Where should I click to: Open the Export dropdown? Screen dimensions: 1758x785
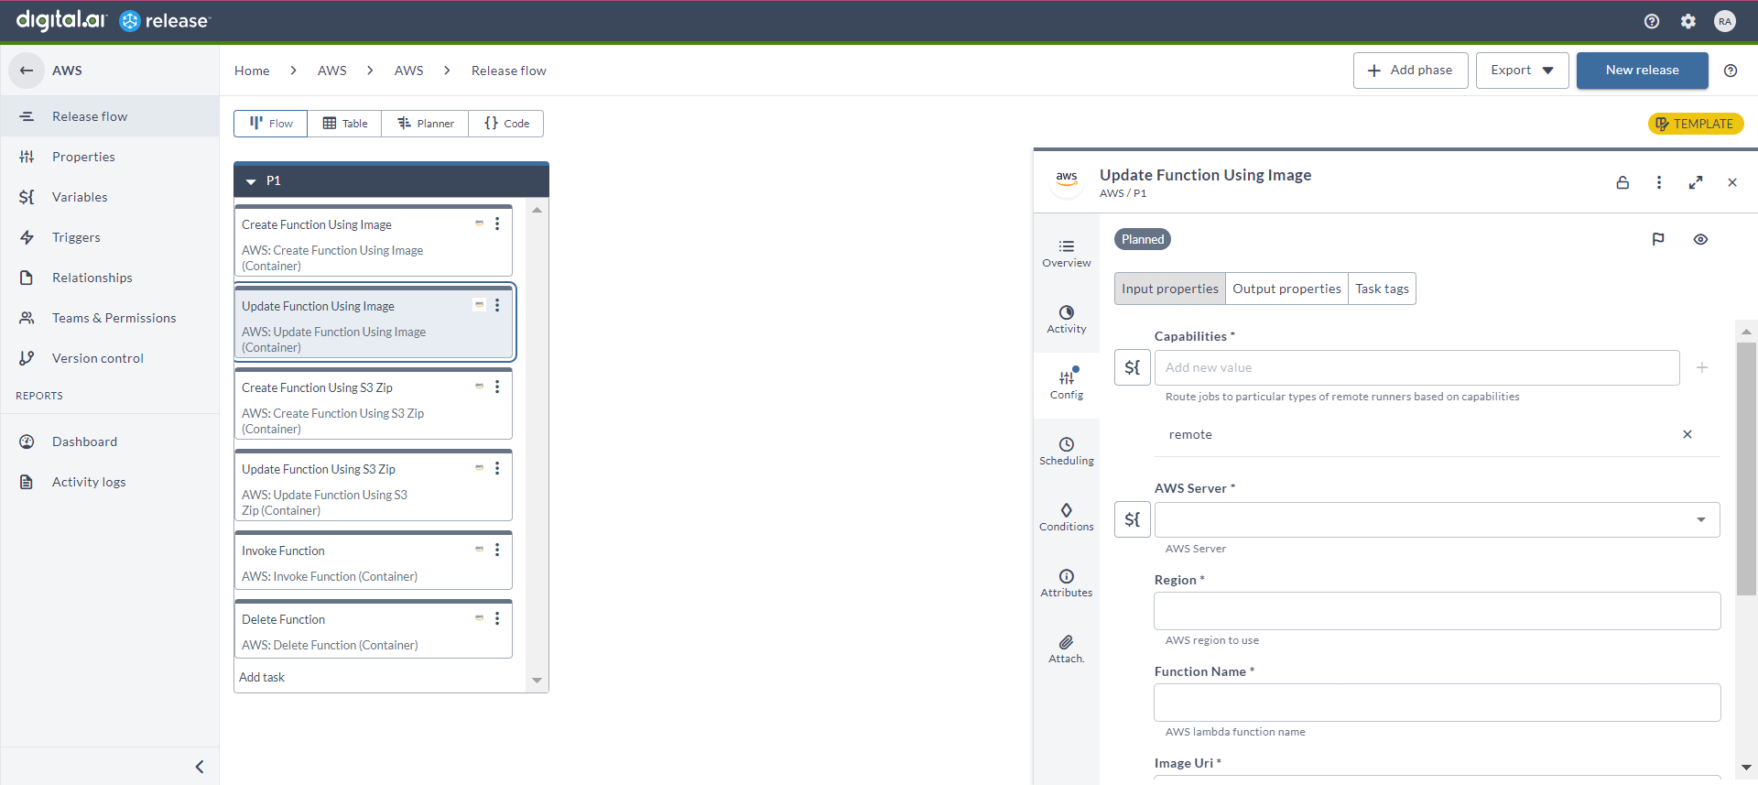[1522, 71]
